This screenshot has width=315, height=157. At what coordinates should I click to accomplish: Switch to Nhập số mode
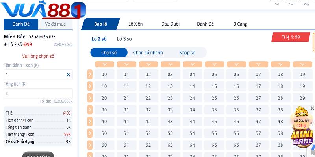coord(187,53)
